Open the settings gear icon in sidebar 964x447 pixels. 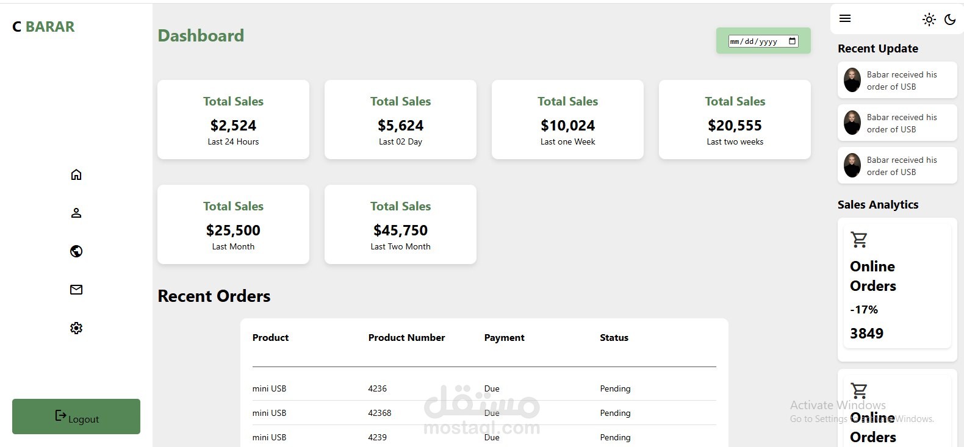coord(76,328)
